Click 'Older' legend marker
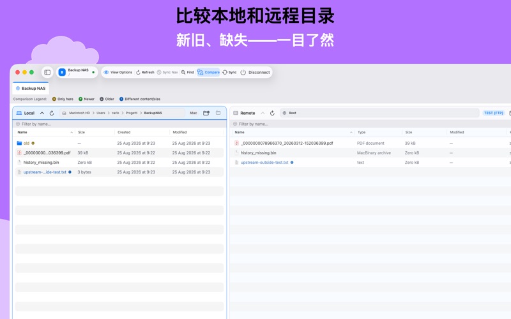This screenshot has height=319, width=511. click(x=102, y=99)
